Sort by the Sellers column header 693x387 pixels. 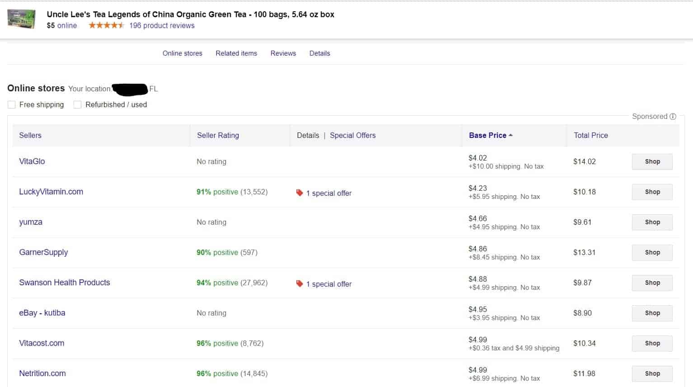click(30, 135)
